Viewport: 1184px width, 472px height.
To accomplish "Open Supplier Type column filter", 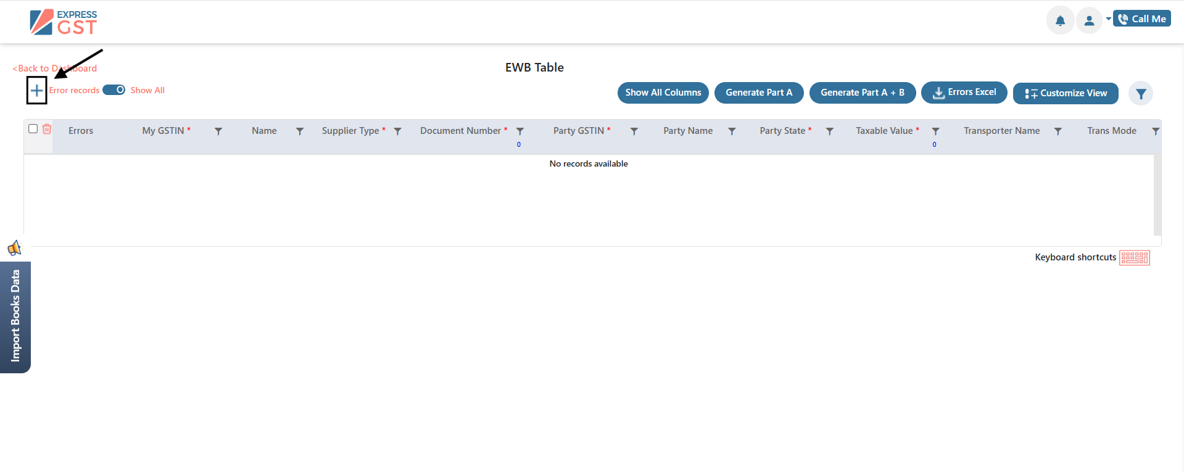I will (398, 131).
